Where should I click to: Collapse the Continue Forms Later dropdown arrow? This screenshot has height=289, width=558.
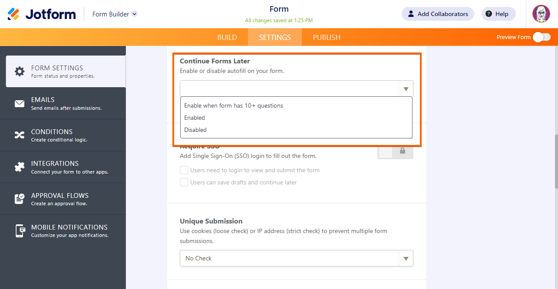point(406,89)
